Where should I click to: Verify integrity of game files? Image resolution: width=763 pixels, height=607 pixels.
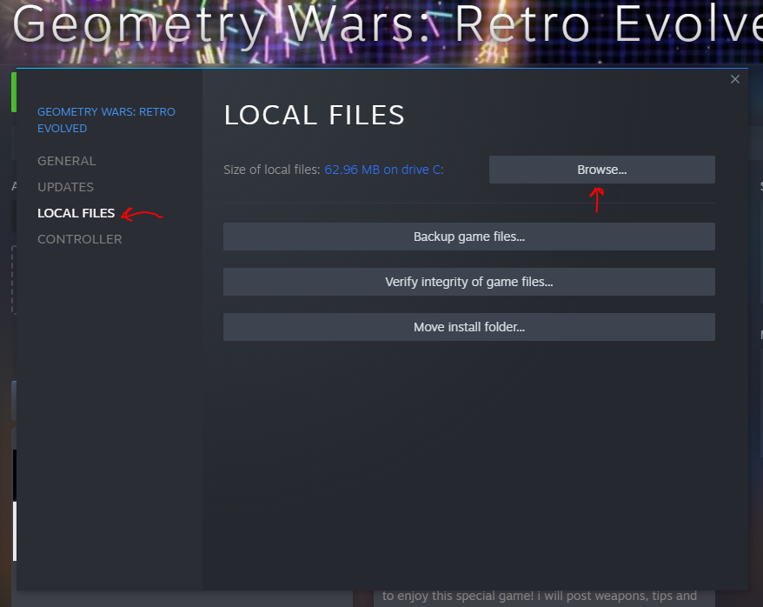[468, 282]
